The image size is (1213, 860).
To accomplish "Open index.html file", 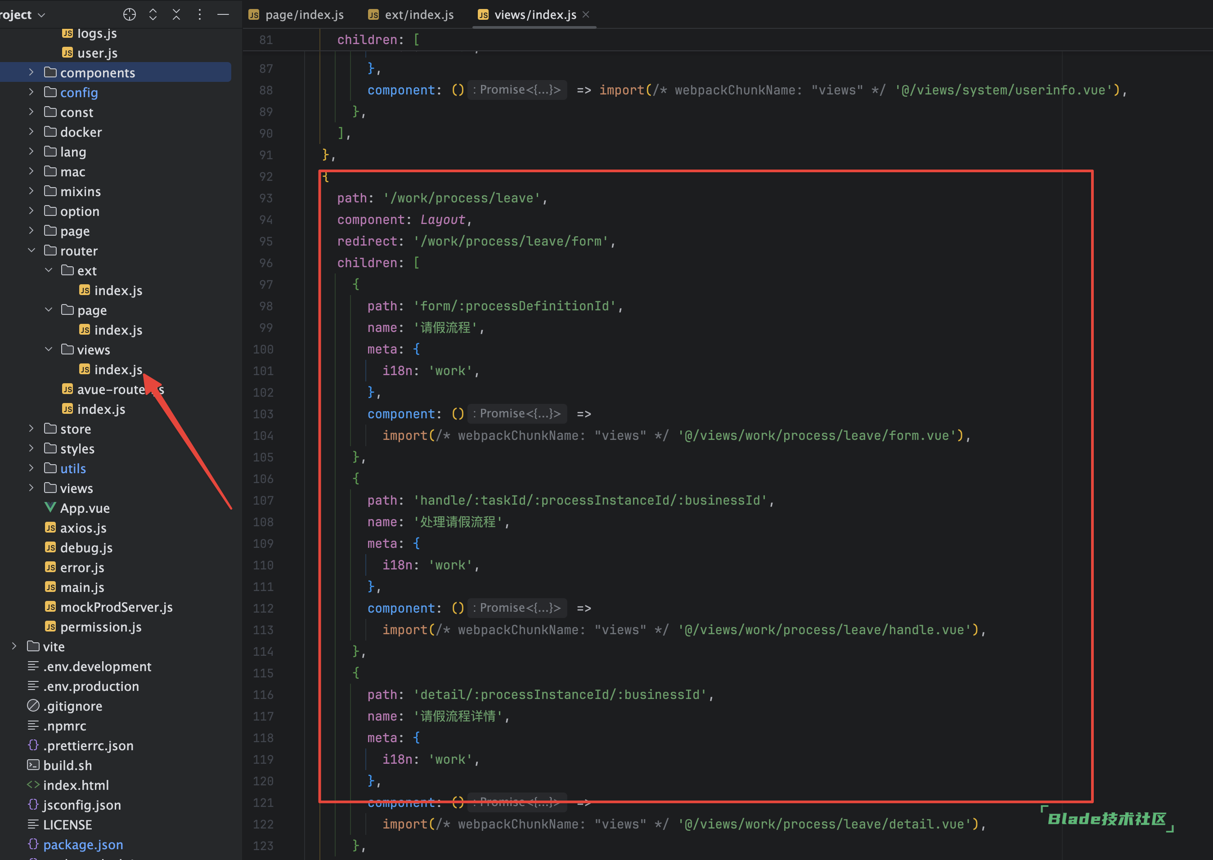I will point(68,785).
